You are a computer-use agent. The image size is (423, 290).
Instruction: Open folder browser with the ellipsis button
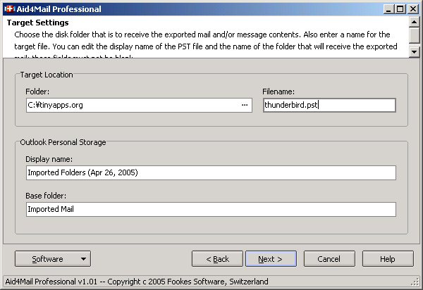[x=245, y=105]
